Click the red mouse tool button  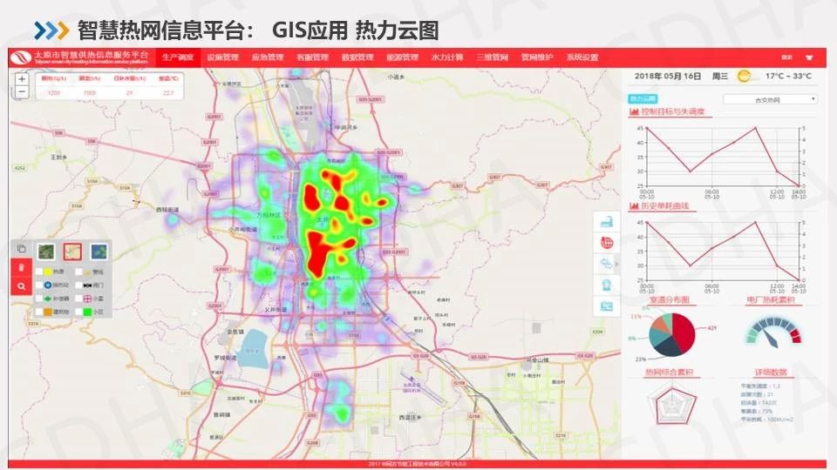point(21,267)
